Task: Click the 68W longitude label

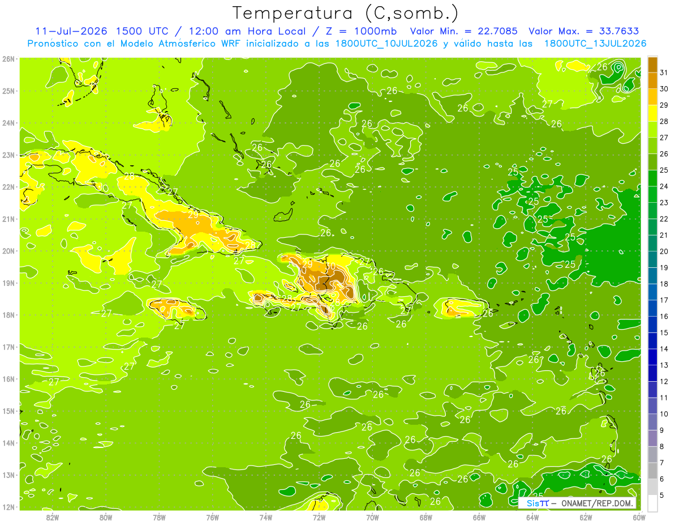Action: [x=426, y=517]
